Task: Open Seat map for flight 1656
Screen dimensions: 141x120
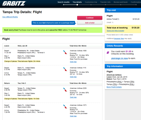Action: tap(73, 62)
